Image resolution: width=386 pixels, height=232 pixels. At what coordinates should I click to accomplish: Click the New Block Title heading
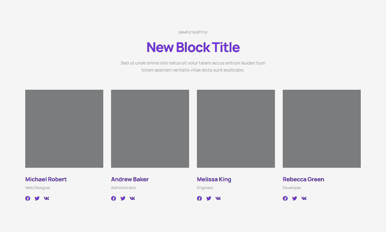click(x=193, y=47)
